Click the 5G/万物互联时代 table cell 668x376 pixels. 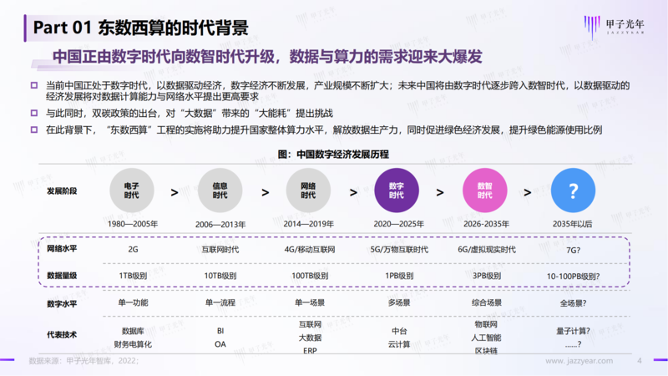398,249
